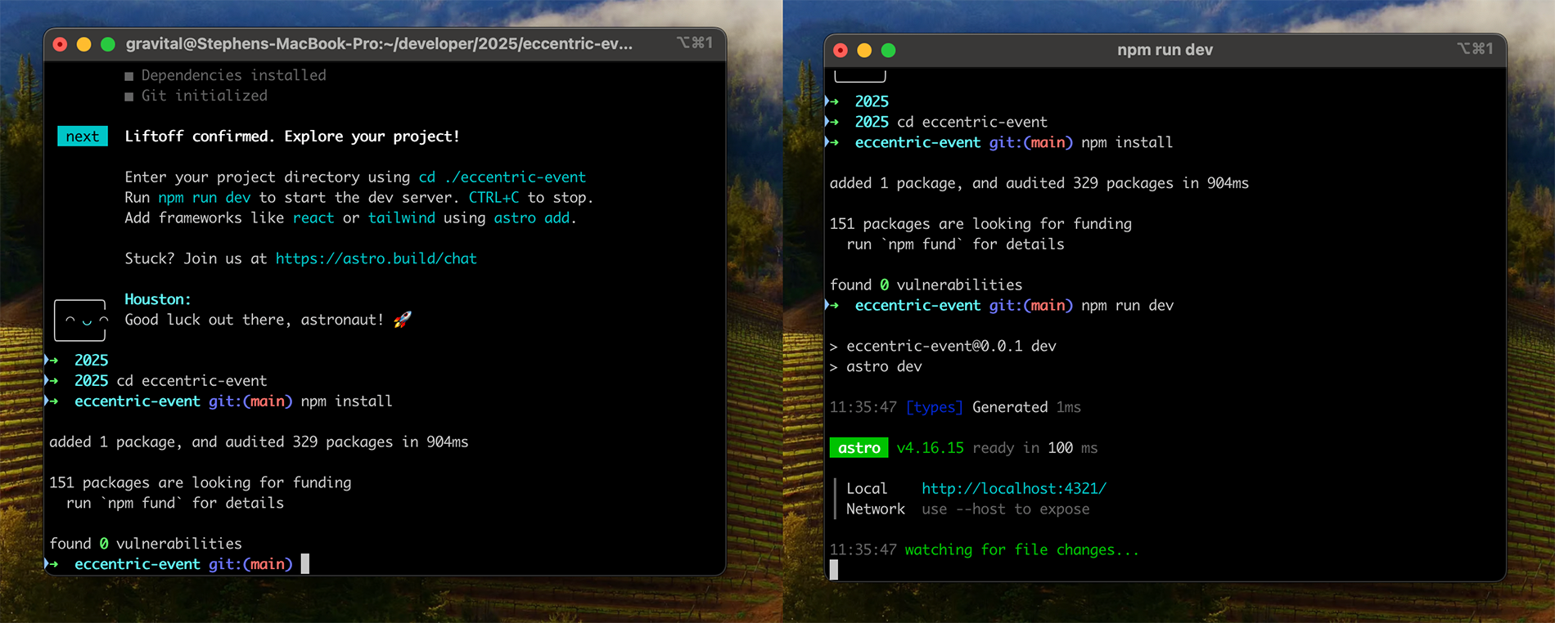This screenshot has width=1555, height=623.
Task: Click the Houston smiley face box
Action: pos(80,320)
